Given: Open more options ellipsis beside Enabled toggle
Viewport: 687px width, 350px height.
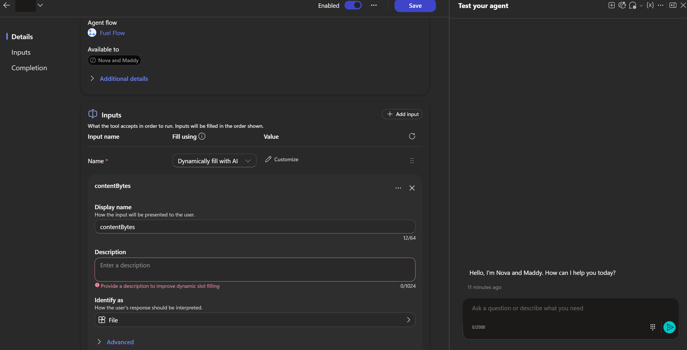Looking at the screenshot, I should coord(374,5).
